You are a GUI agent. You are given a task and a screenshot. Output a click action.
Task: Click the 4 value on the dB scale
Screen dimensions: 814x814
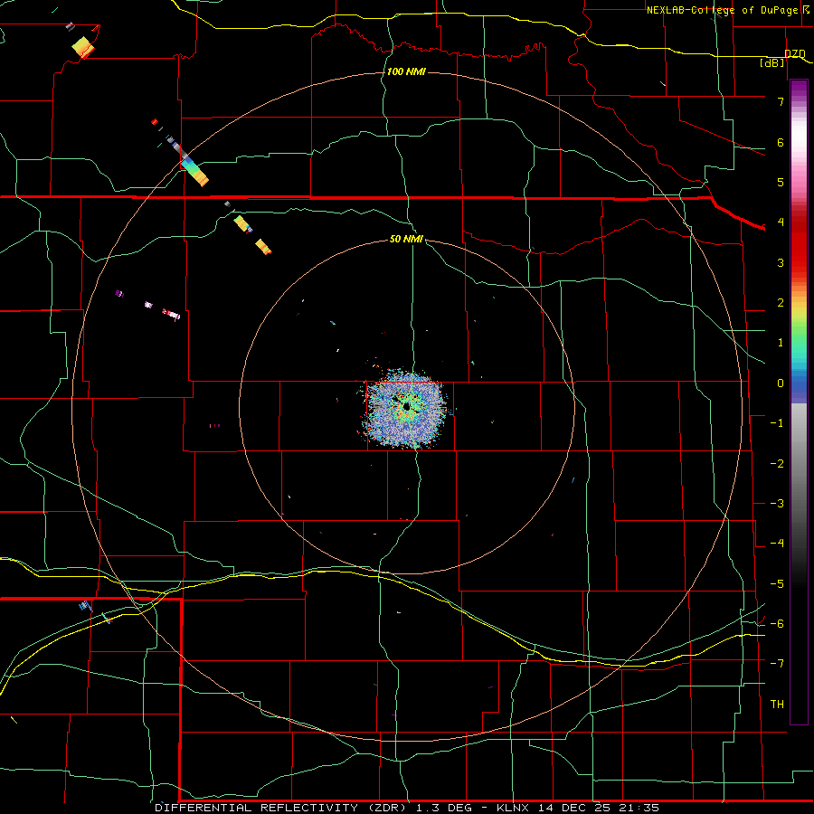click(x=781, y=222)
